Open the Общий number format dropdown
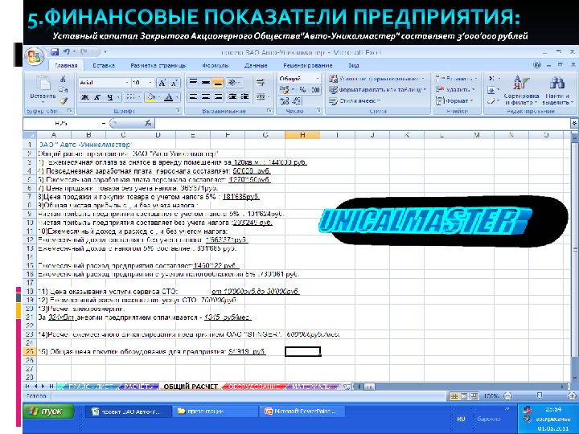The width and height of the screenshot is (579, 434). coord(317,79)
